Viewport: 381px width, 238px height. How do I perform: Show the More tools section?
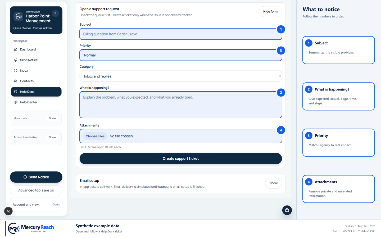pos(52,118)
